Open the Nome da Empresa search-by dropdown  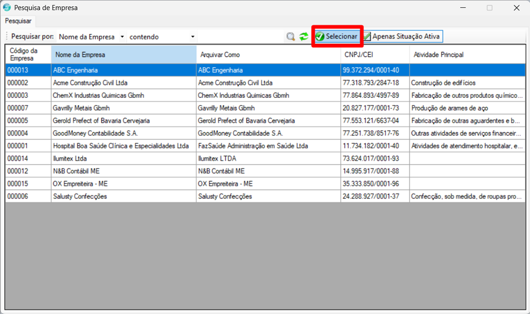point(91,36)
